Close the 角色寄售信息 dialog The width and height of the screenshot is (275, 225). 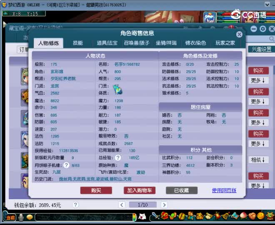(240, 34)
